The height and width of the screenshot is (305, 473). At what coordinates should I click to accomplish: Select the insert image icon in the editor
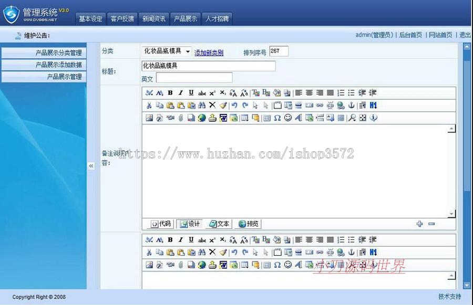point(149,118)
